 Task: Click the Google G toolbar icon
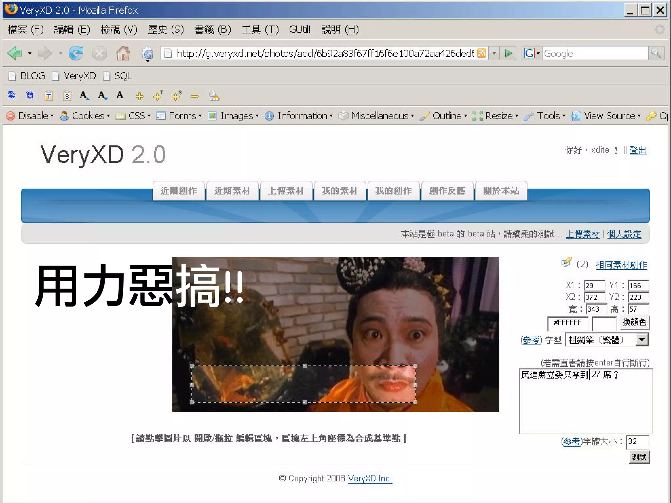[x=147, y=53]
